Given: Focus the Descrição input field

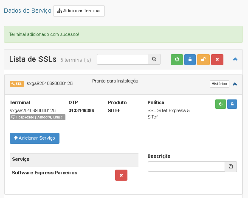Looking at the screenshot, I should pos(186,167).
